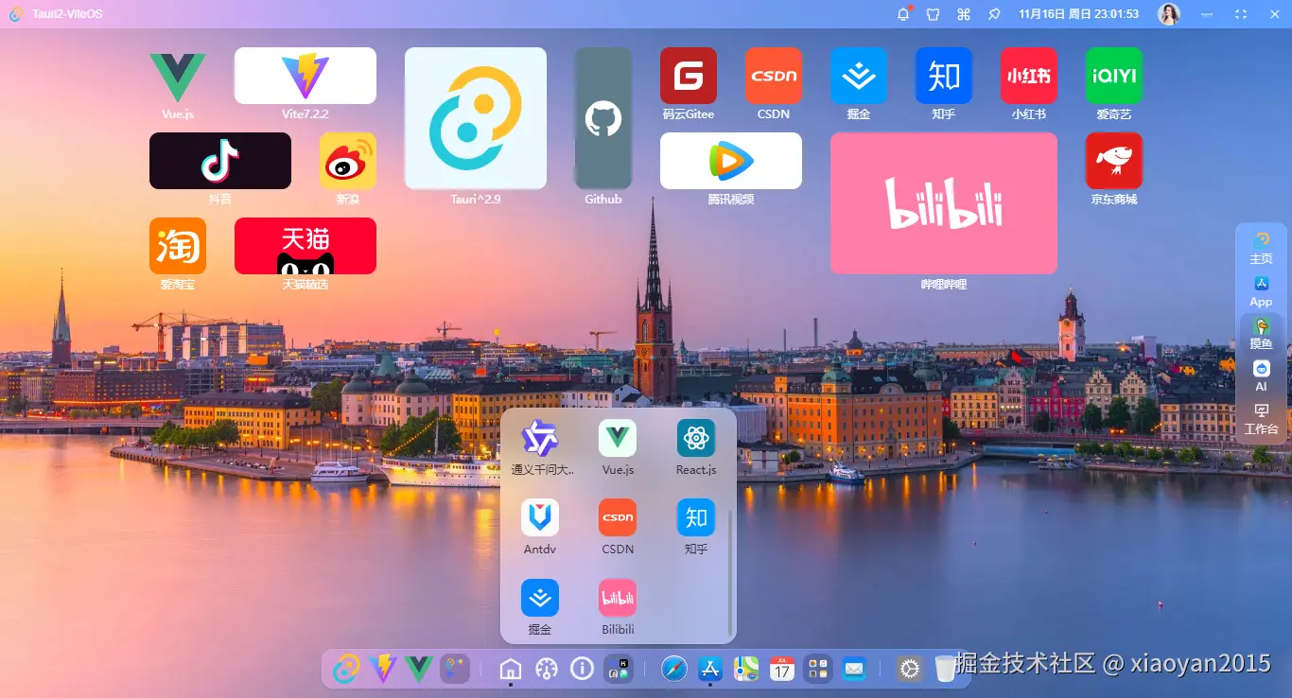1292x698 pixels.
Task: Click the date and time display
Action: click(x=1078, y=14)
